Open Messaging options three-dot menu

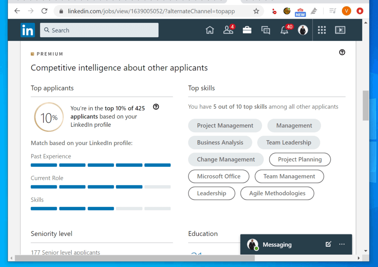[x=342, y=244]
